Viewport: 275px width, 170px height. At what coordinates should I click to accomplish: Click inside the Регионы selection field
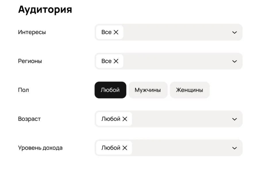pos(178,61)
